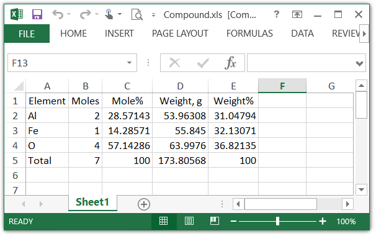Open Print Preview from quick access toolbar
This screenshot has width=376, height=236.
pos(137,14)
